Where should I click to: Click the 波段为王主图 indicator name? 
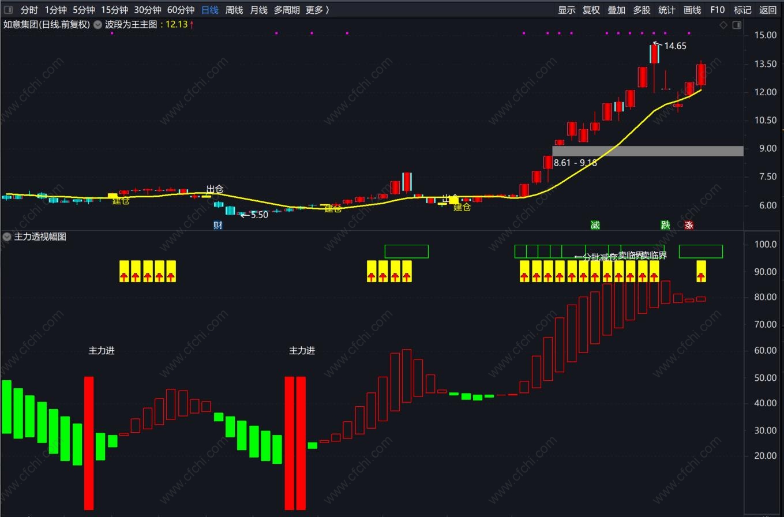pyautogui.click(x=131, y=25)
